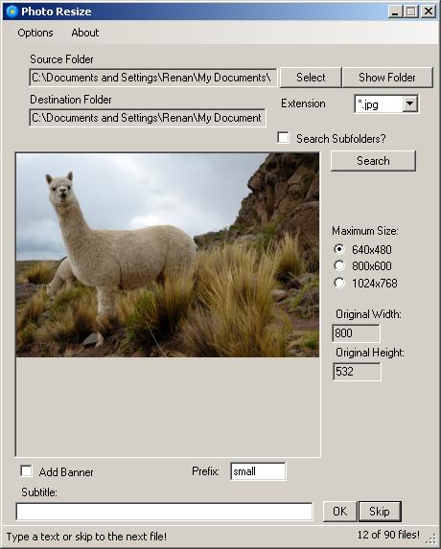This screenshot has width=441, height=549.
Task: Choose the 1024x768 maximum size radio button
Action: [x=339, y=283]
